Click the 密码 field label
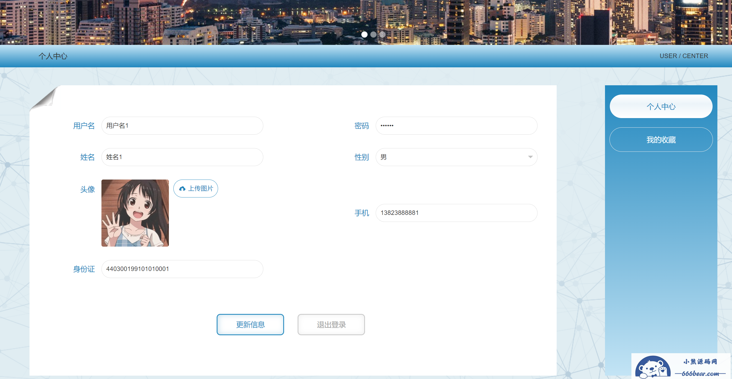 362,126
